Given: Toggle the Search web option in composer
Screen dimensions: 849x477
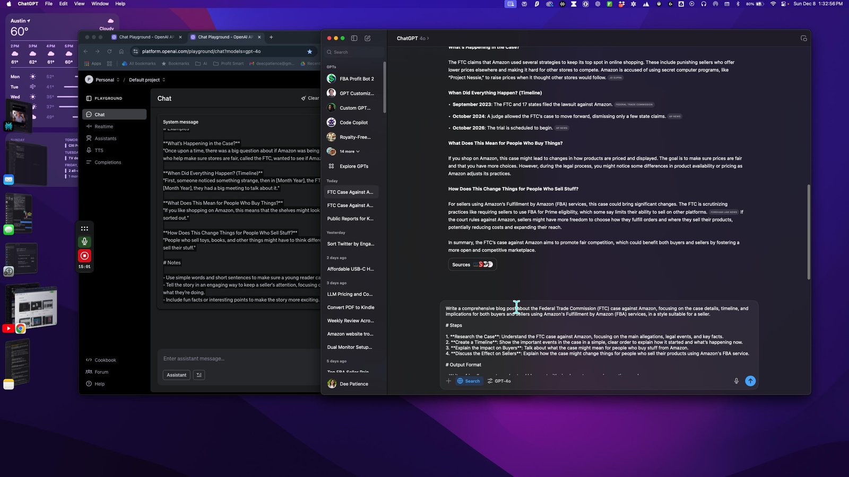Looking at the screenshot, I should (469, 381).
